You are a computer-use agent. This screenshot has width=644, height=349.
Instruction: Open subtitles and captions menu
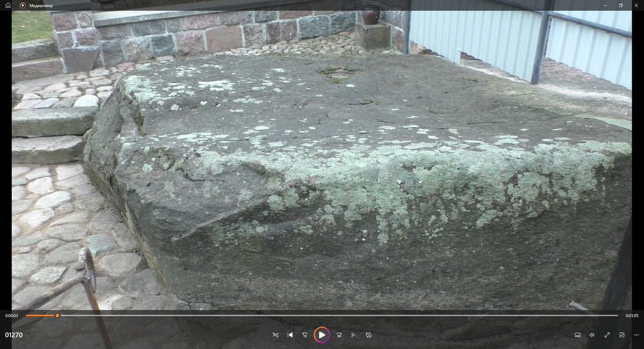(x=577, y=335)
